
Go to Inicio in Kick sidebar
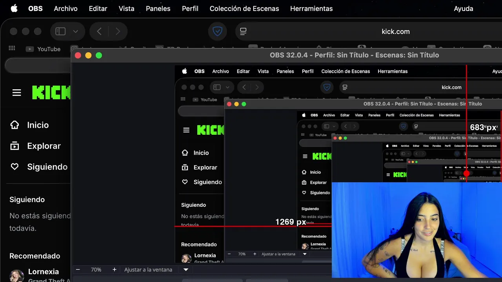point(29,125)
